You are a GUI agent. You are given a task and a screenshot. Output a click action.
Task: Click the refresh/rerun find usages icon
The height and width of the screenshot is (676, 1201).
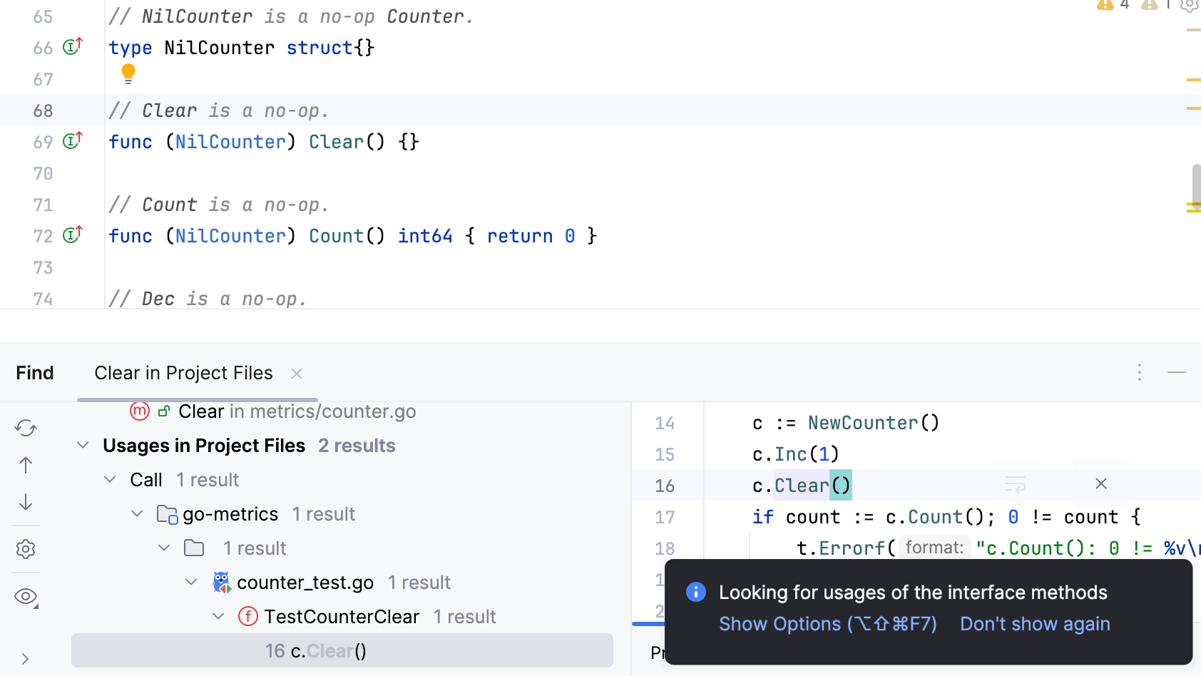point(26,428)
